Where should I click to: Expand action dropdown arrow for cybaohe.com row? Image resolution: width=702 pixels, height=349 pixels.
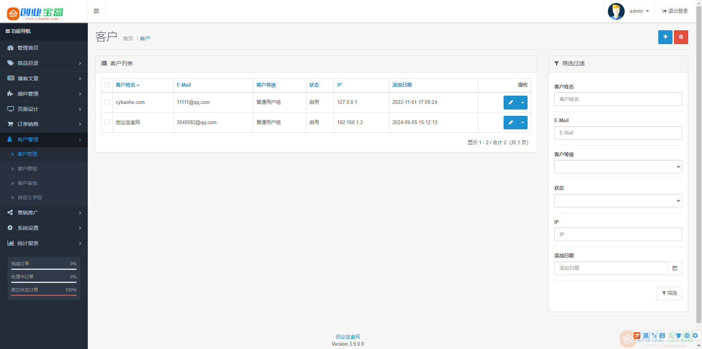pos(523,102)
